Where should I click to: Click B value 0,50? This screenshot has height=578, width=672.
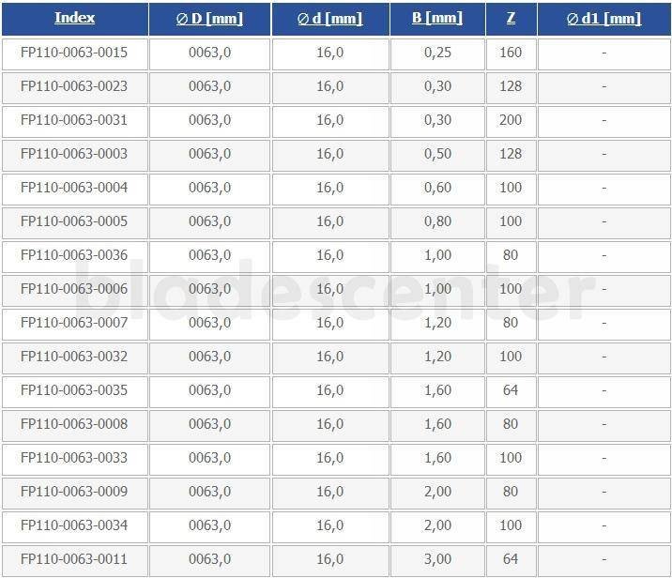coord(437,154)
